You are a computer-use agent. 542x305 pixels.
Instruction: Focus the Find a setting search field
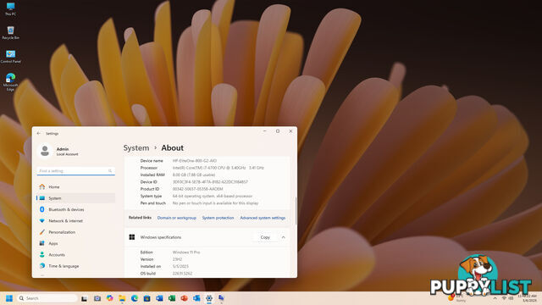pyautogui.click(x=75, y=171)
